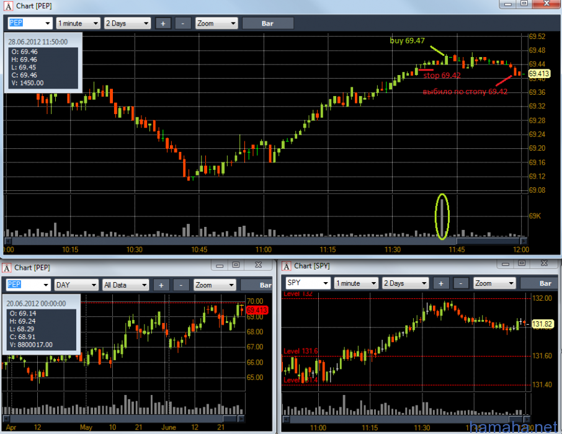Screen dimensions: 562x434
Task: Click the 20.06.2012 00:00:00 tooltip header in daily chart
Action: (36, 304)
